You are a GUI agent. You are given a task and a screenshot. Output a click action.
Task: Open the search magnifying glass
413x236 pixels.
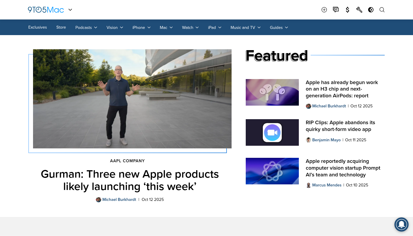pos(382,10)
